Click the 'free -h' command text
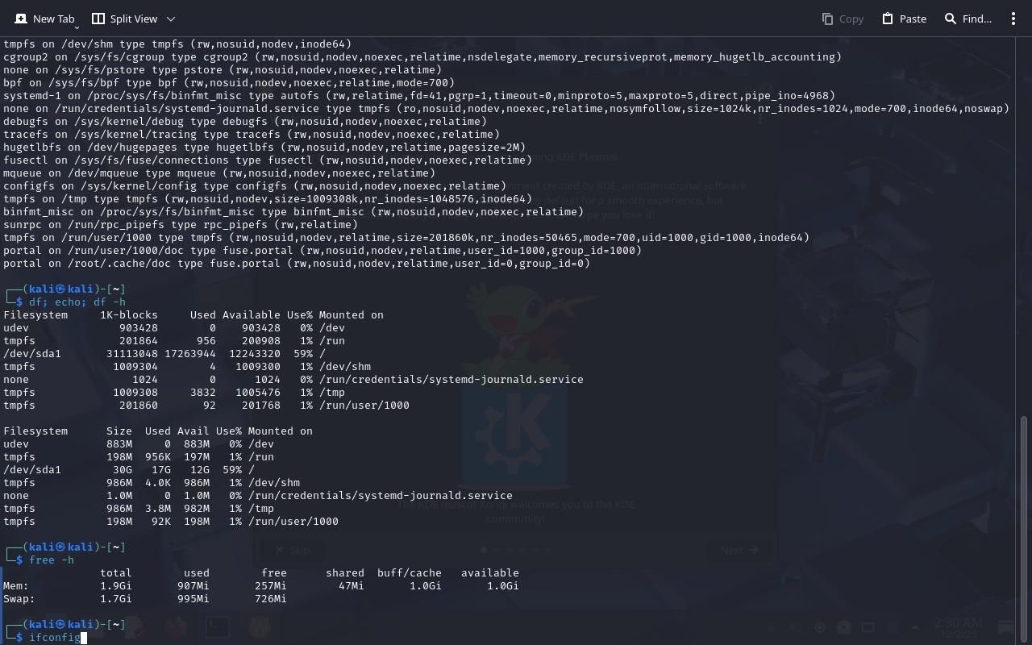 [x=52, y=560]
